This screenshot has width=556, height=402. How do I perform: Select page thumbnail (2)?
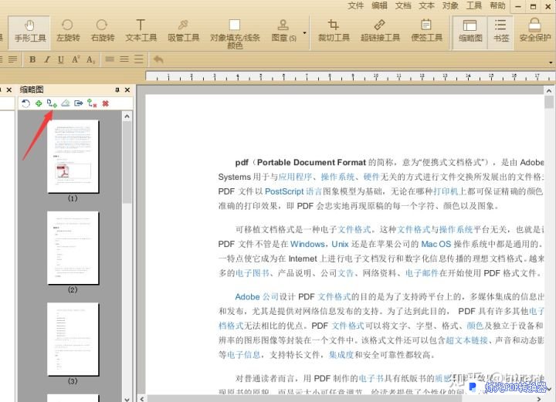click(73, 248)
